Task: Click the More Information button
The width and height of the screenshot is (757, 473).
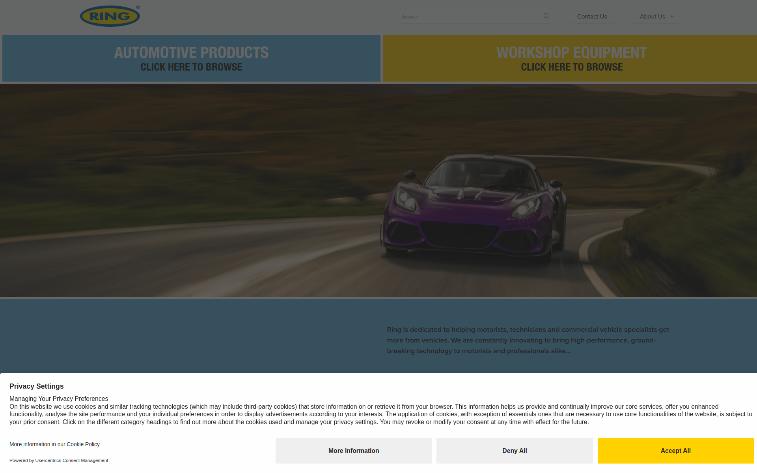Action: (x=354, y=451)
